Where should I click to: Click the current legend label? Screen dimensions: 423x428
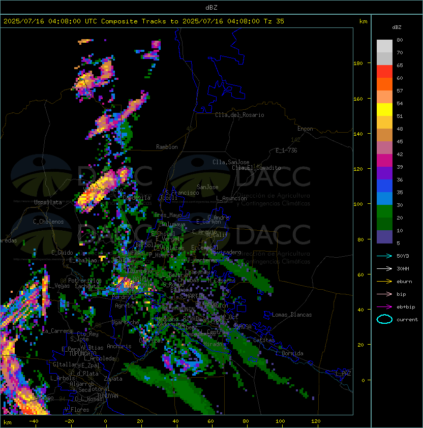(x=407, y=320)
